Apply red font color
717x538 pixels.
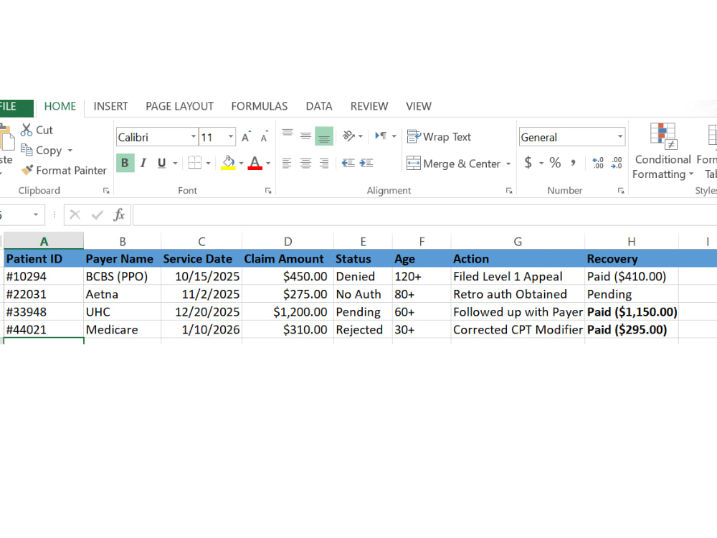point(255,163)
